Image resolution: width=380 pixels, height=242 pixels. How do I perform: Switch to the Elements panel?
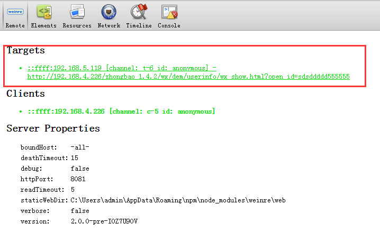[x=43, y=16]
